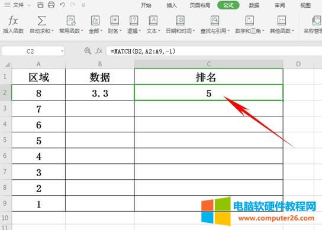Click the formula bar with MATCH formula
Screen dimensions: 322x230
click(214, 51)
